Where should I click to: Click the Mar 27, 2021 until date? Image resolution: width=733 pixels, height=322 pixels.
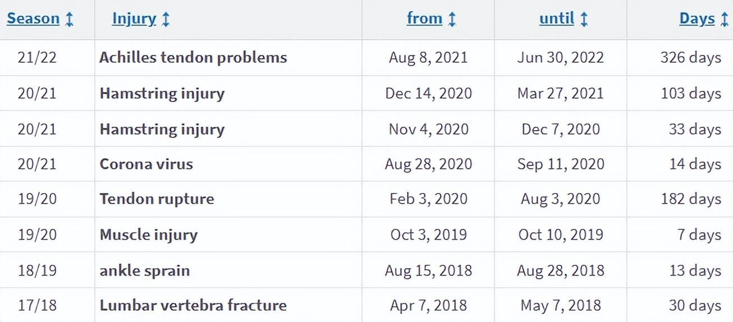pos(561,93)
